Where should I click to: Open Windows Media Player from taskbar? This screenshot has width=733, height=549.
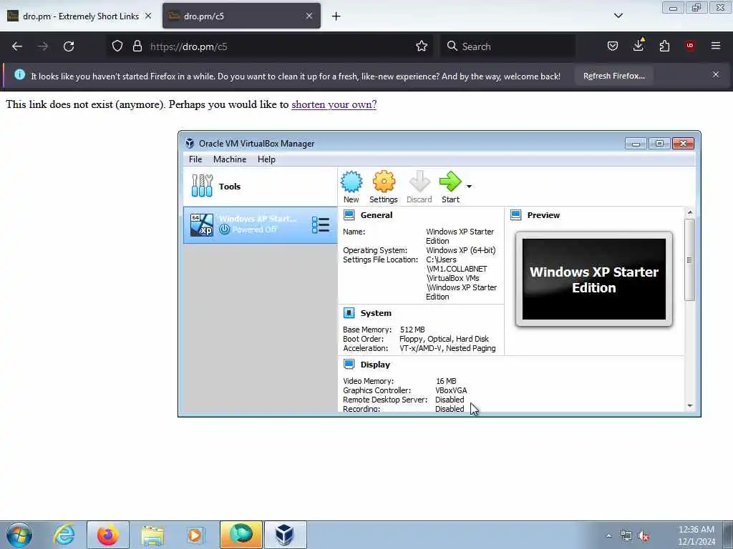195,535
